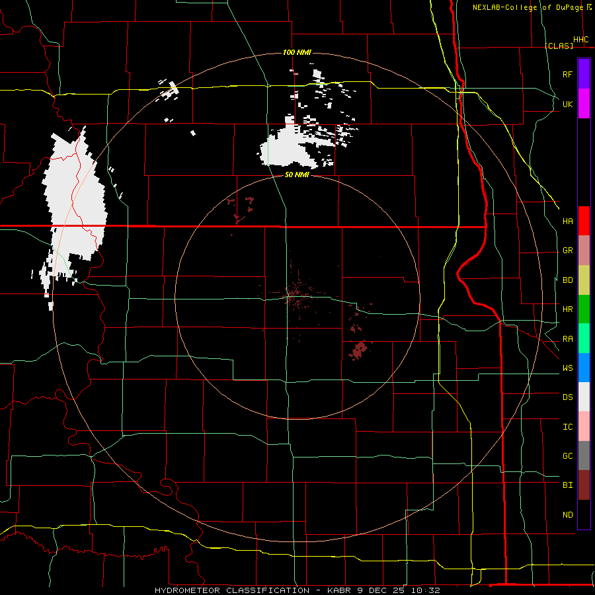Click the "100 NMI" range ring label
595x595 pixels.
(297, 52)
